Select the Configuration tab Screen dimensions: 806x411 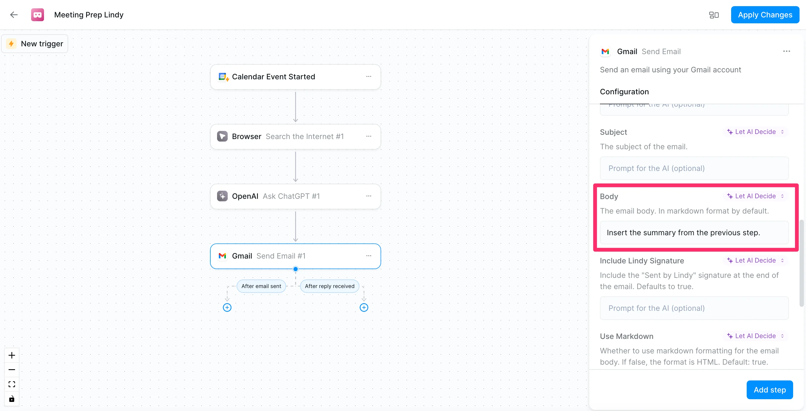pos(624,92)
